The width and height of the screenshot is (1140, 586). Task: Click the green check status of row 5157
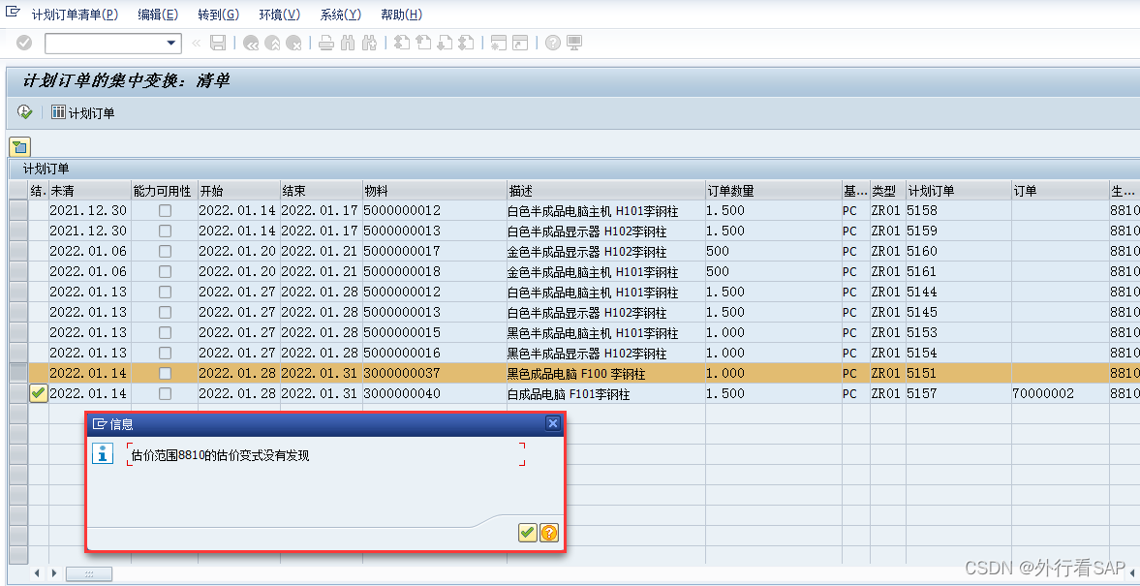[x=39, y=393]
